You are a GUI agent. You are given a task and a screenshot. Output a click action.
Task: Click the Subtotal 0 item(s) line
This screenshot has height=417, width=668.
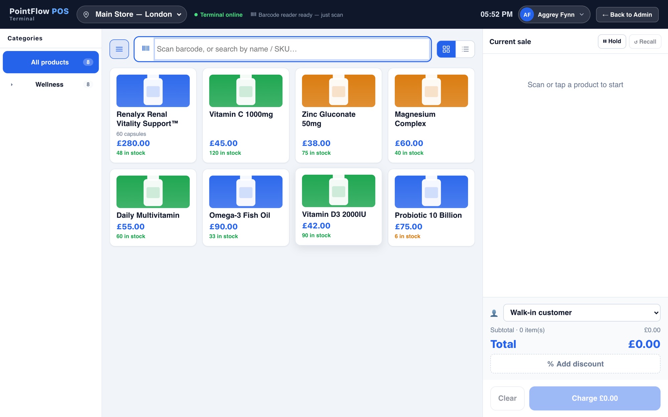(517, 330)
